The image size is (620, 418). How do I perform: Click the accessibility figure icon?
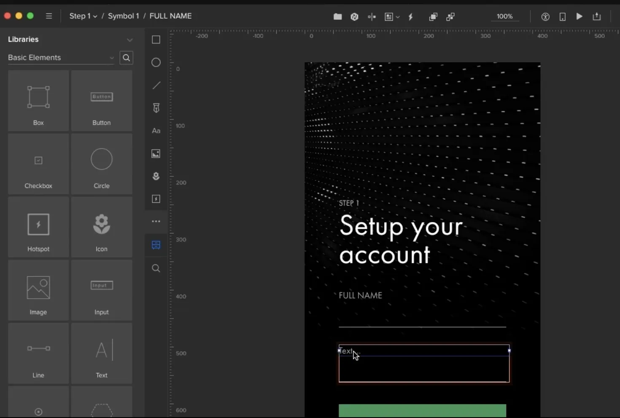click(545, 16)
